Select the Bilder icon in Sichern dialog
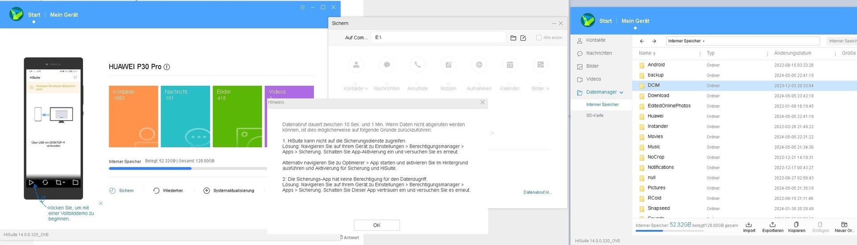857x245 pixels. (541, 65)
